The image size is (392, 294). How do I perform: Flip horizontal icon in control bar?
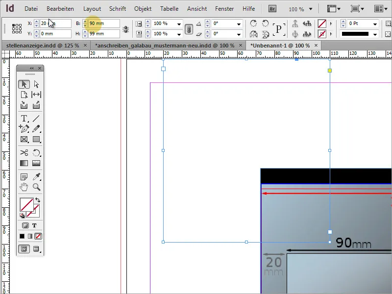tap(253, 34)
